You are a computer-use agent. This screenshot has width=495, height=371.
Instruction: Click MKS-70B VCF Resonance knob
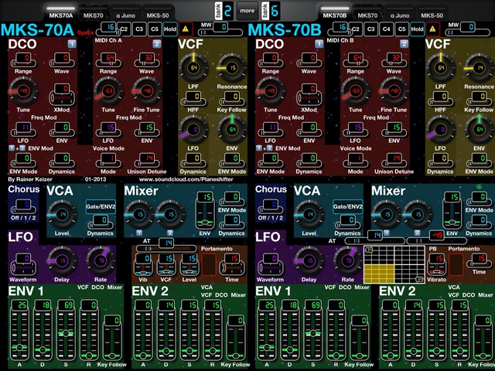pos(480,68)
